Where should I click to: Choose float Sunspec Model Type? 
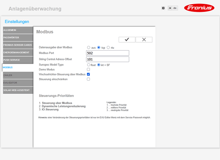coord(89,65)
